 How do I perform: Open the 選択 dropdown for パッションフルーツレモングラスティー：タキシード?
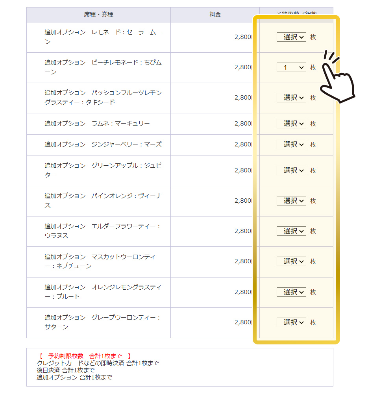pyautogui.click(x=291, y=98)
